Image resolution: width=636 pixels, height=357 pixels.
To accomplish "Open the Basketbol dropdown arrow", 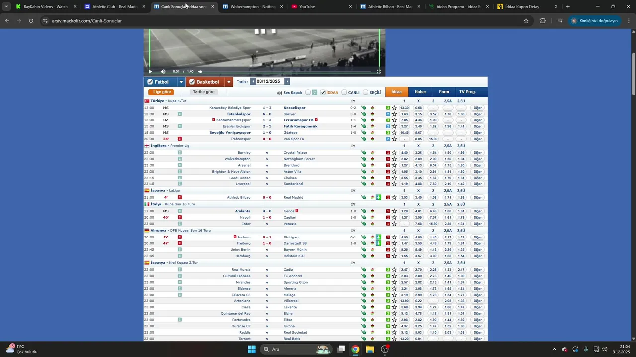I will point(229,82).
